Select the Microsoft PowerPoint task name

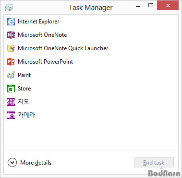[46, 62]
